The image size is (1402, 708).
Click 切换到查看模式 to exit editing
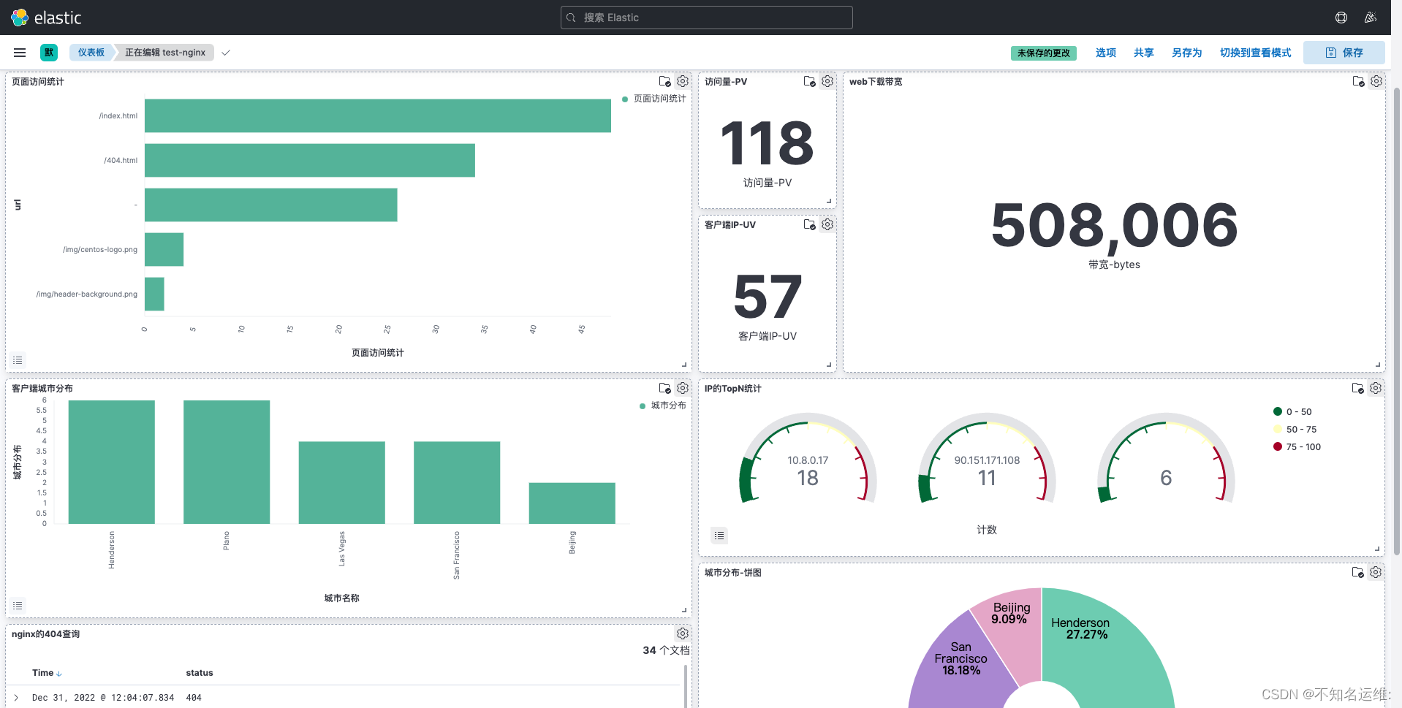1255,52
